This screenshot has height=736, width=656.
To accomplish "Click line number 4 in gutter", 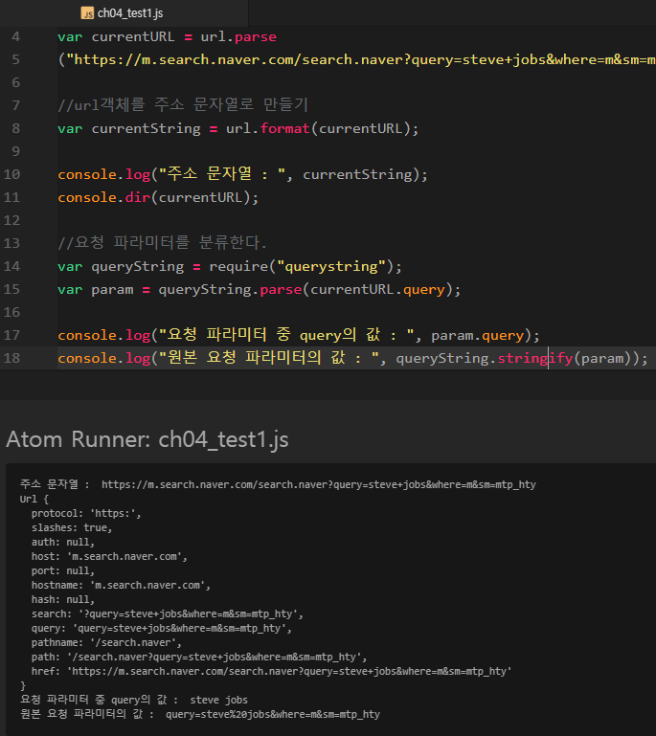I will coord(16,36).
